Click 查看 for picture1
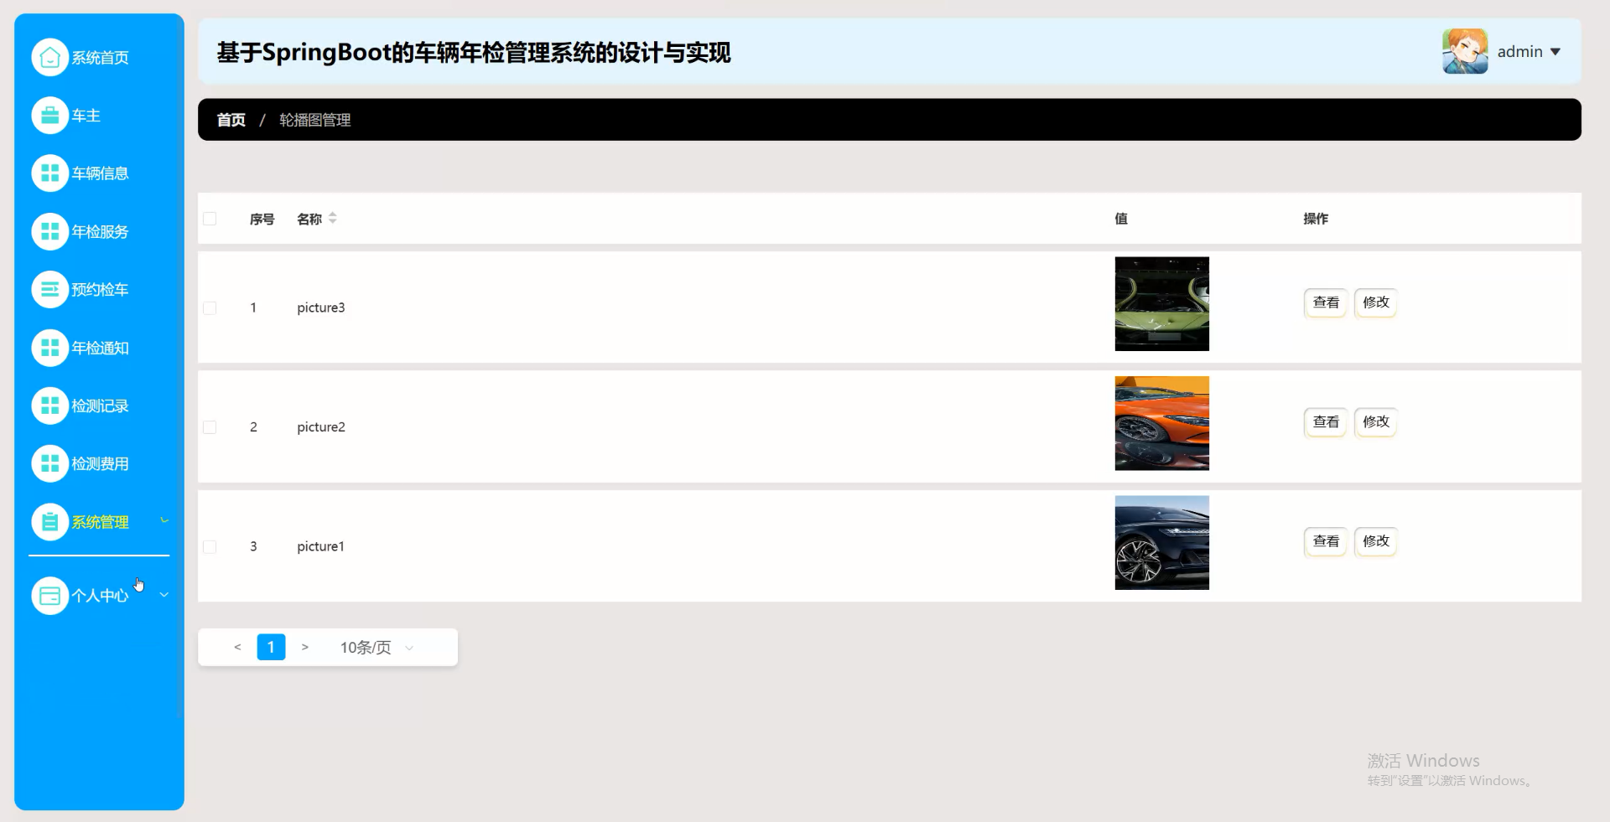Viewport: 1610px width, 822px height. point(1326,541)
